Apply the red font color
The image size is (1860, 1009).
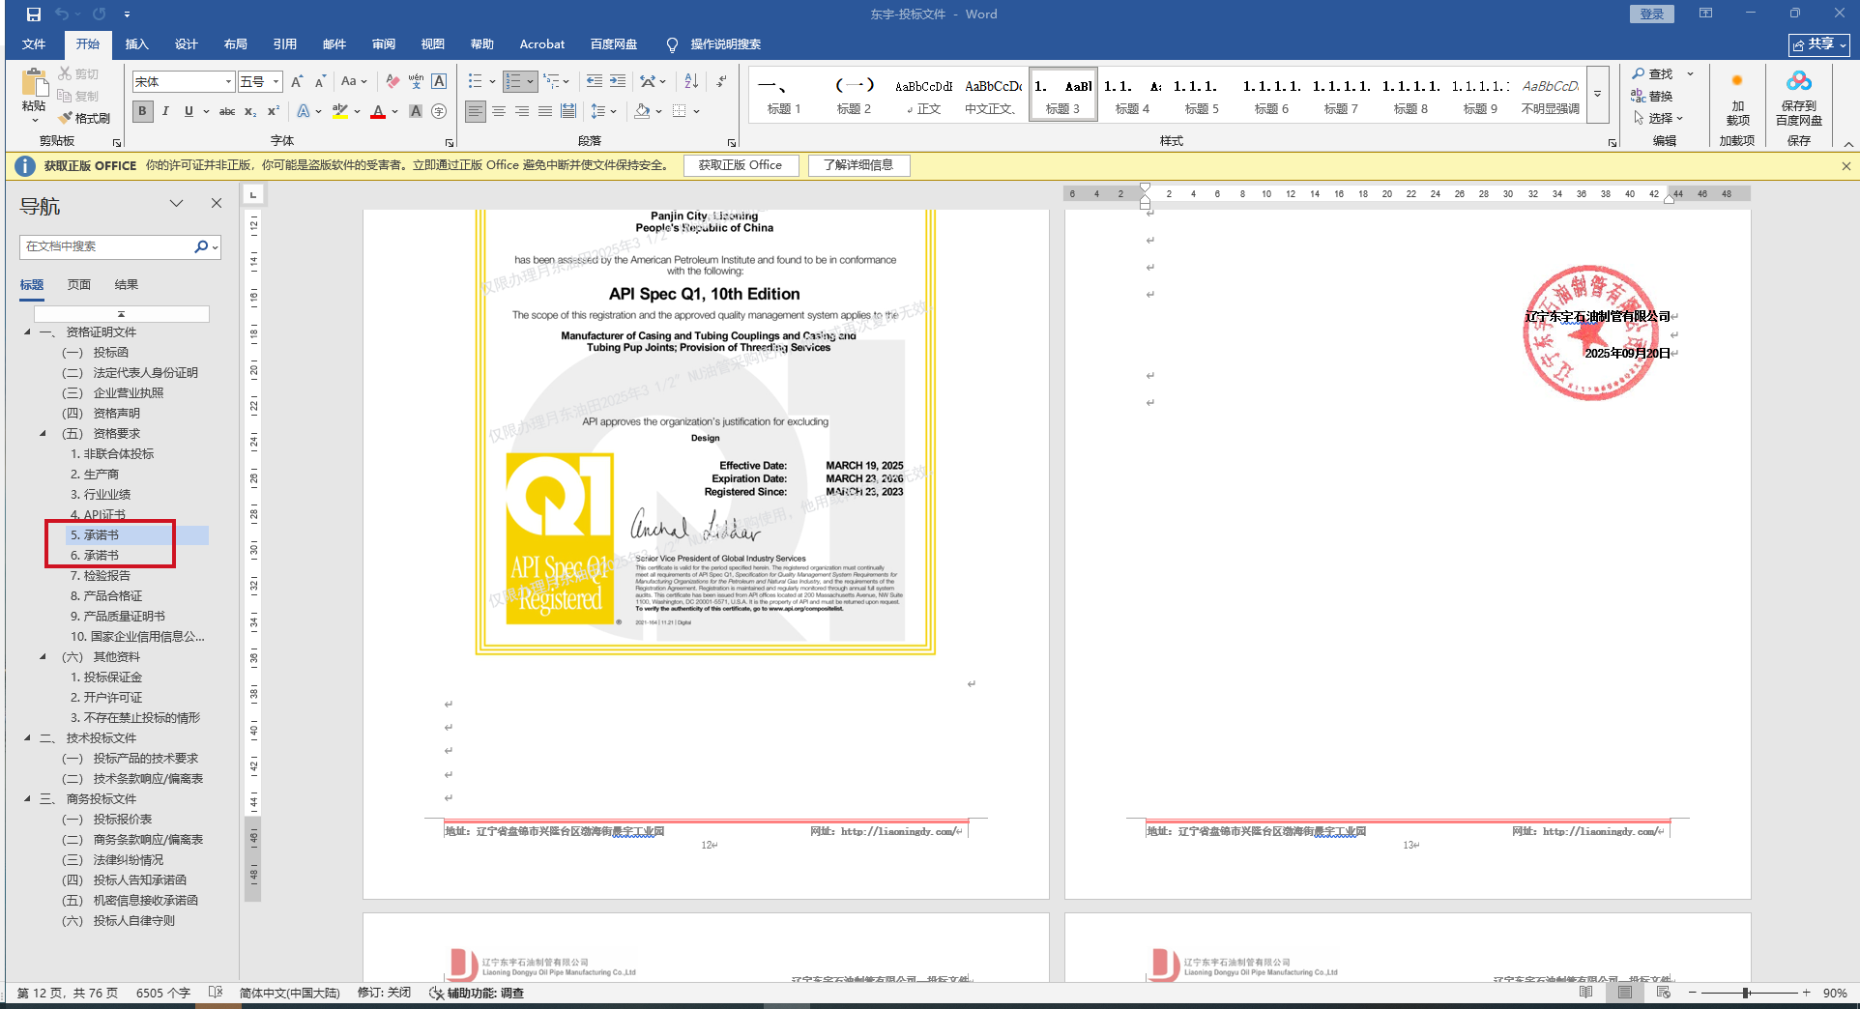click(x=378, y=111)
